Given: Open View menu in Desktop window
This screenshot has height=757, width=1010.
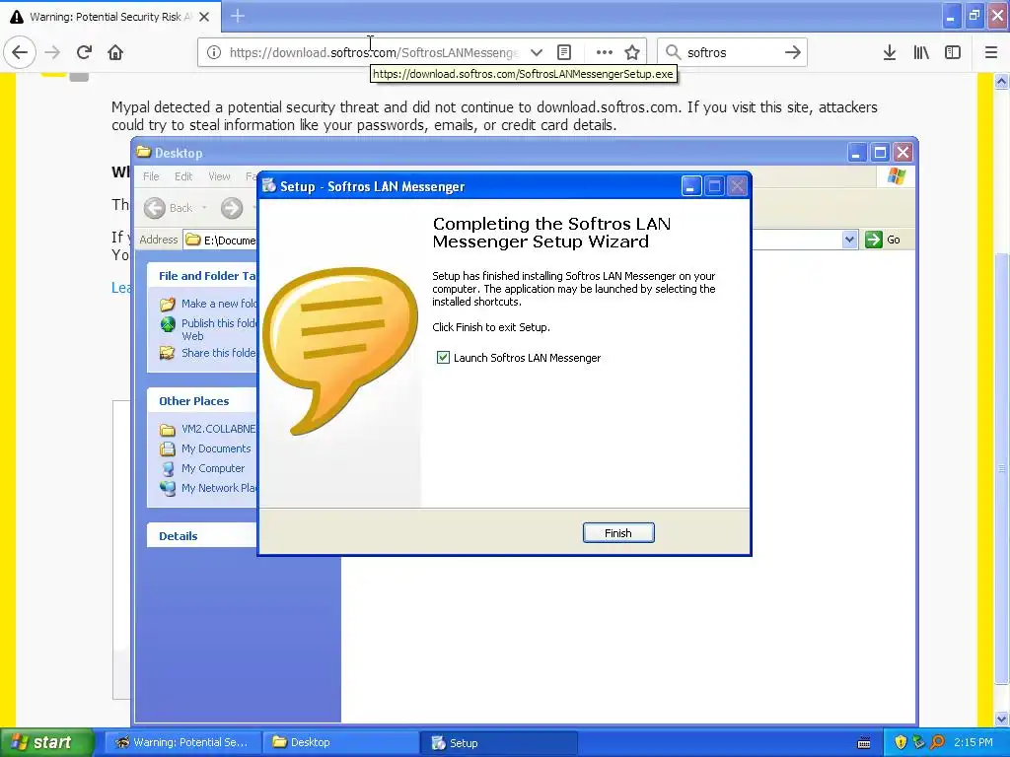Looking at the screenshot, I should [x=219, y=176].
